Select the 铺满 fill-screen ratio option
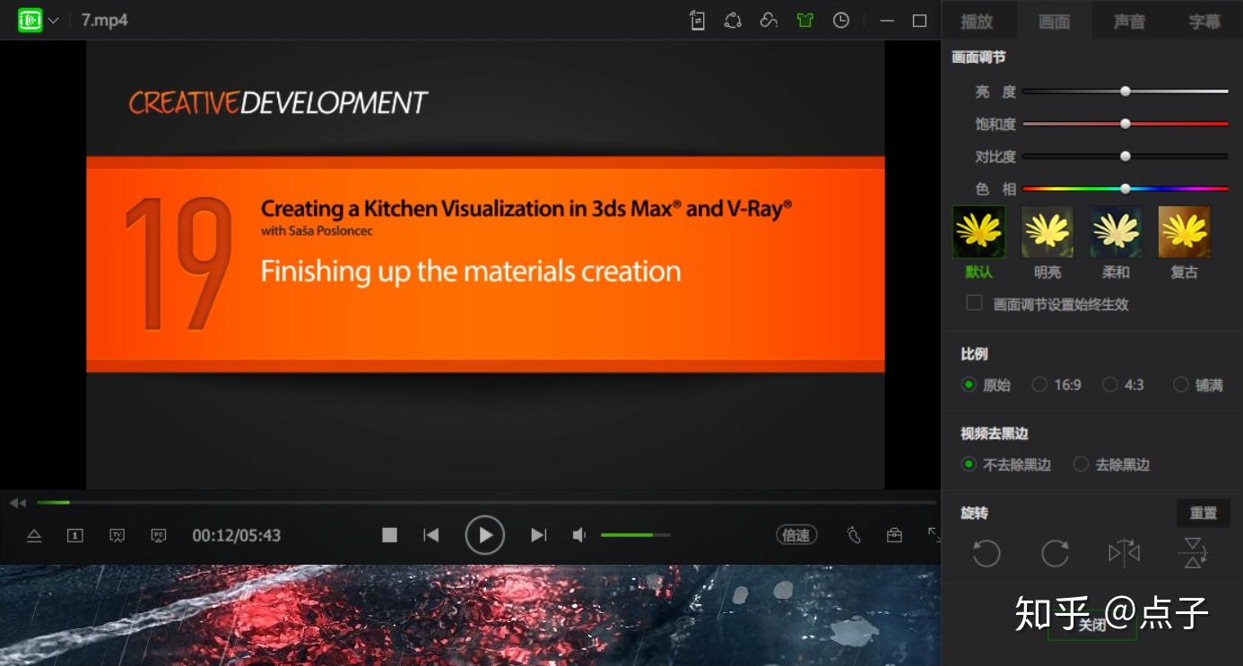Screen dimensions: 1243x666 coord(1181,385)
